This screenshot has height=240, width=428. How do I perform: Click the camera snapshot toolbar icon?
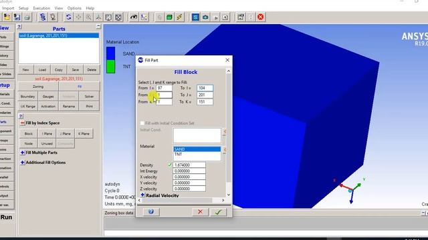click(205, 17)
